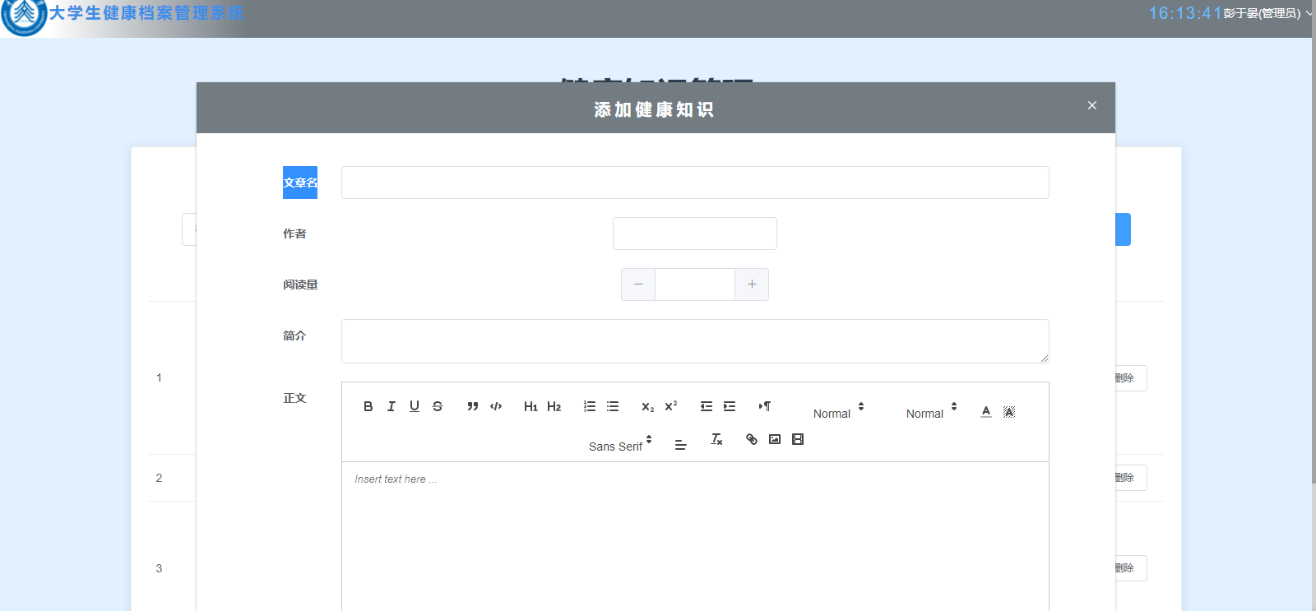1316x611 pixels.
Task: Click the insert video icon
Action: coord(798,439)
